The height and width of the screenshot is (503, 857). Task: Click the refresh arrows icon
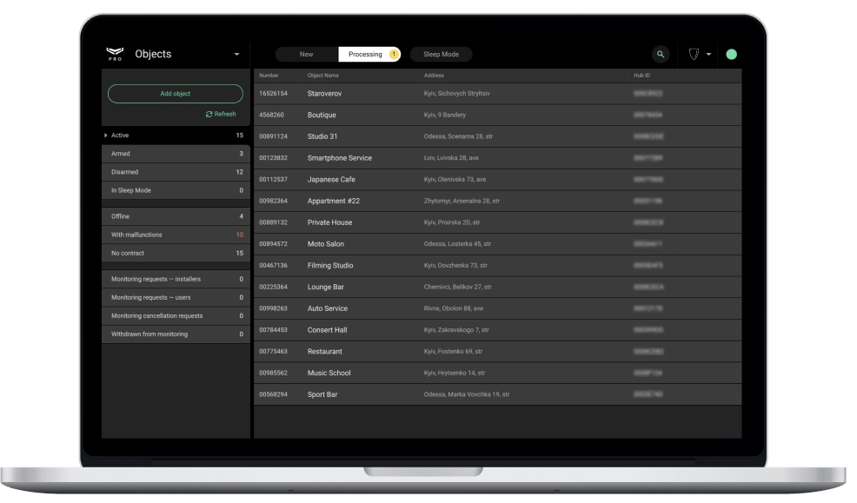pos(209,114)
